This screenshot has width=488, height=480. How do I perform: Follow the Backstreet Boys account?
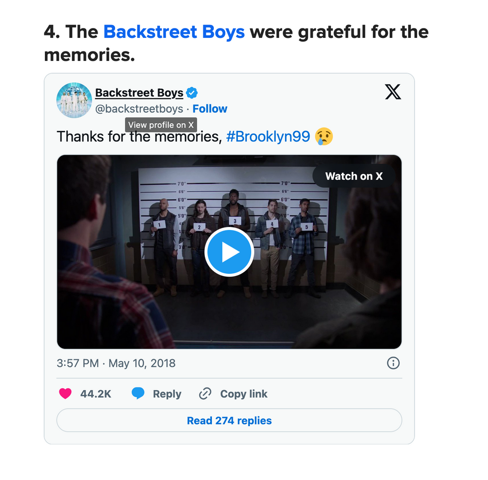pyautogui.click(x=210, y=109)
